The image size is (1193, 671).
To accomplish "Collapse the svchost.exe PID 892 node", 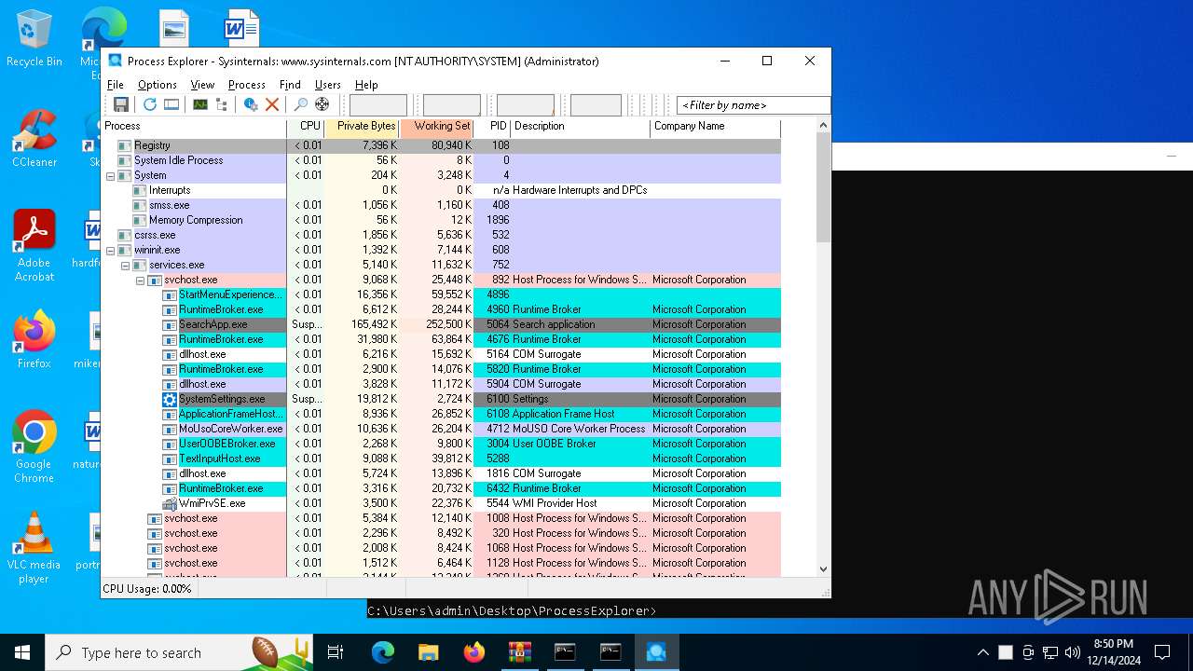I will tap(140, 280).
